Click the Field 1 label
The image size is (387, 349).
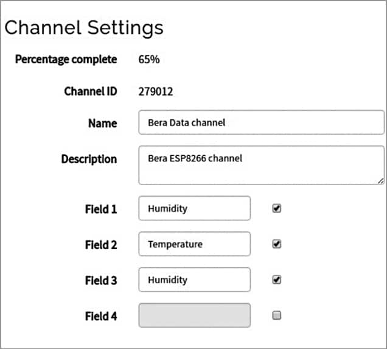pos(100,209)
